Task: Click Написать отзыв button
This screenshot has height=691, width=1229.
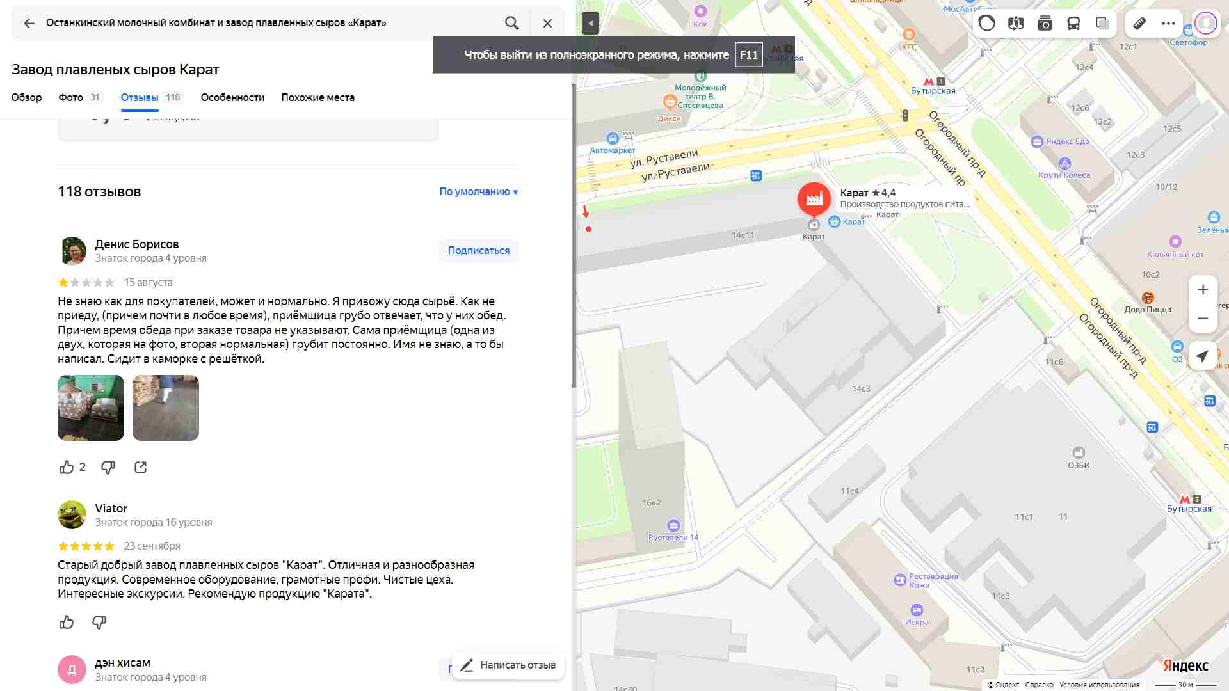Action: [508, 665]
